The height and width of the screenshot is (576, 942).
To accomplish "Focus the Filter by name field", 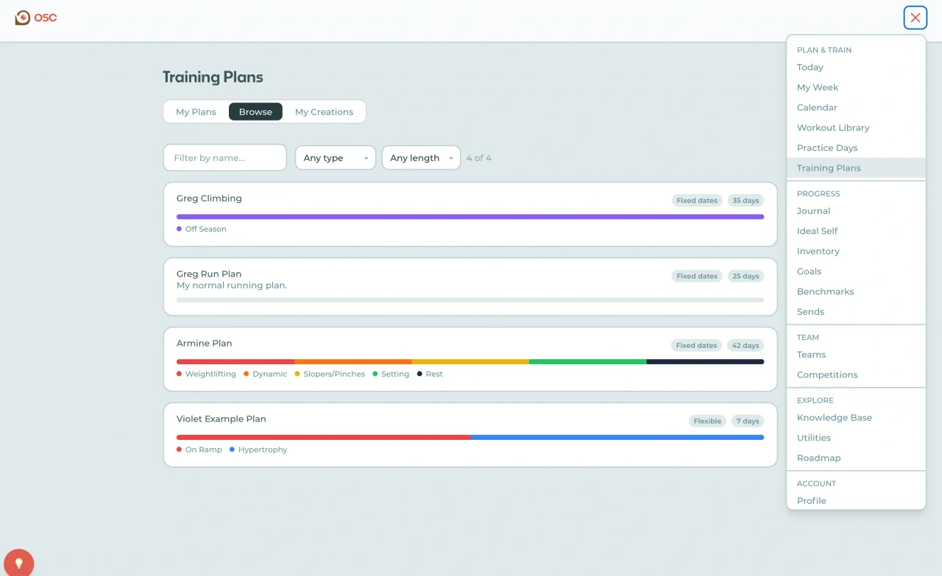I will (x=224, y=158).
